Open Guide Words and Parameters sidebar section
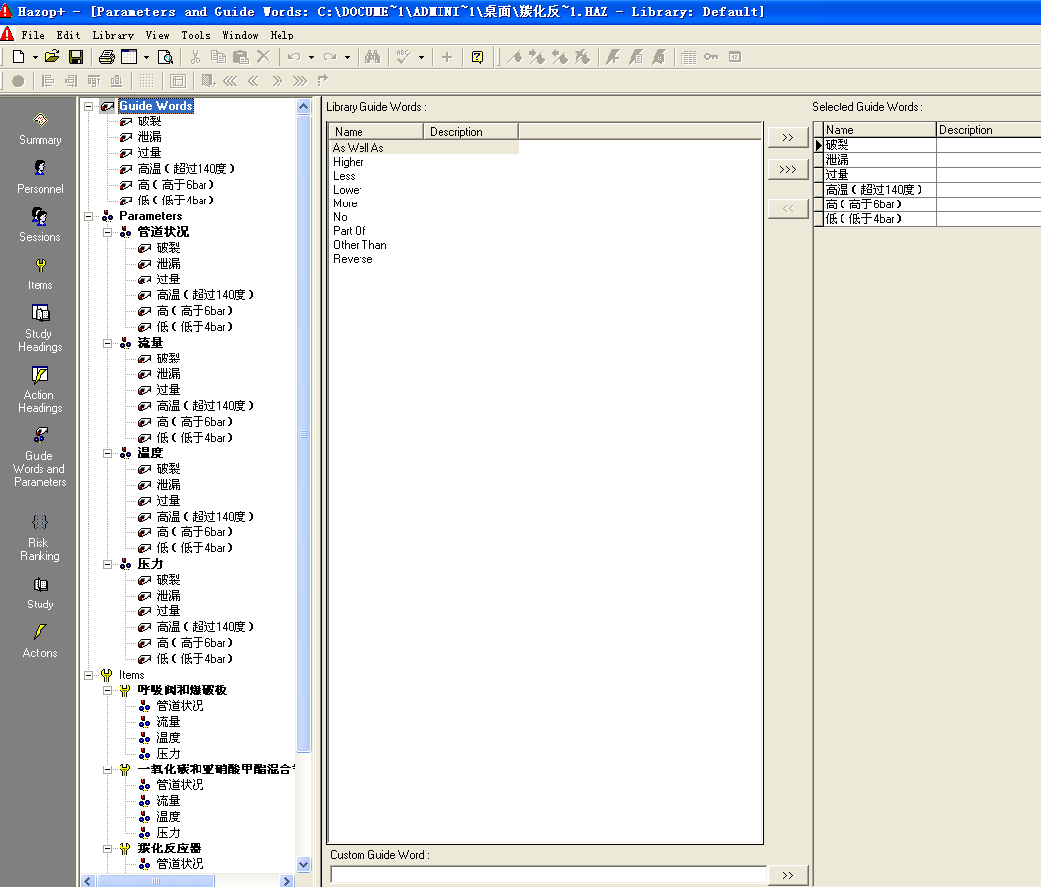 (x=40, y=458)
